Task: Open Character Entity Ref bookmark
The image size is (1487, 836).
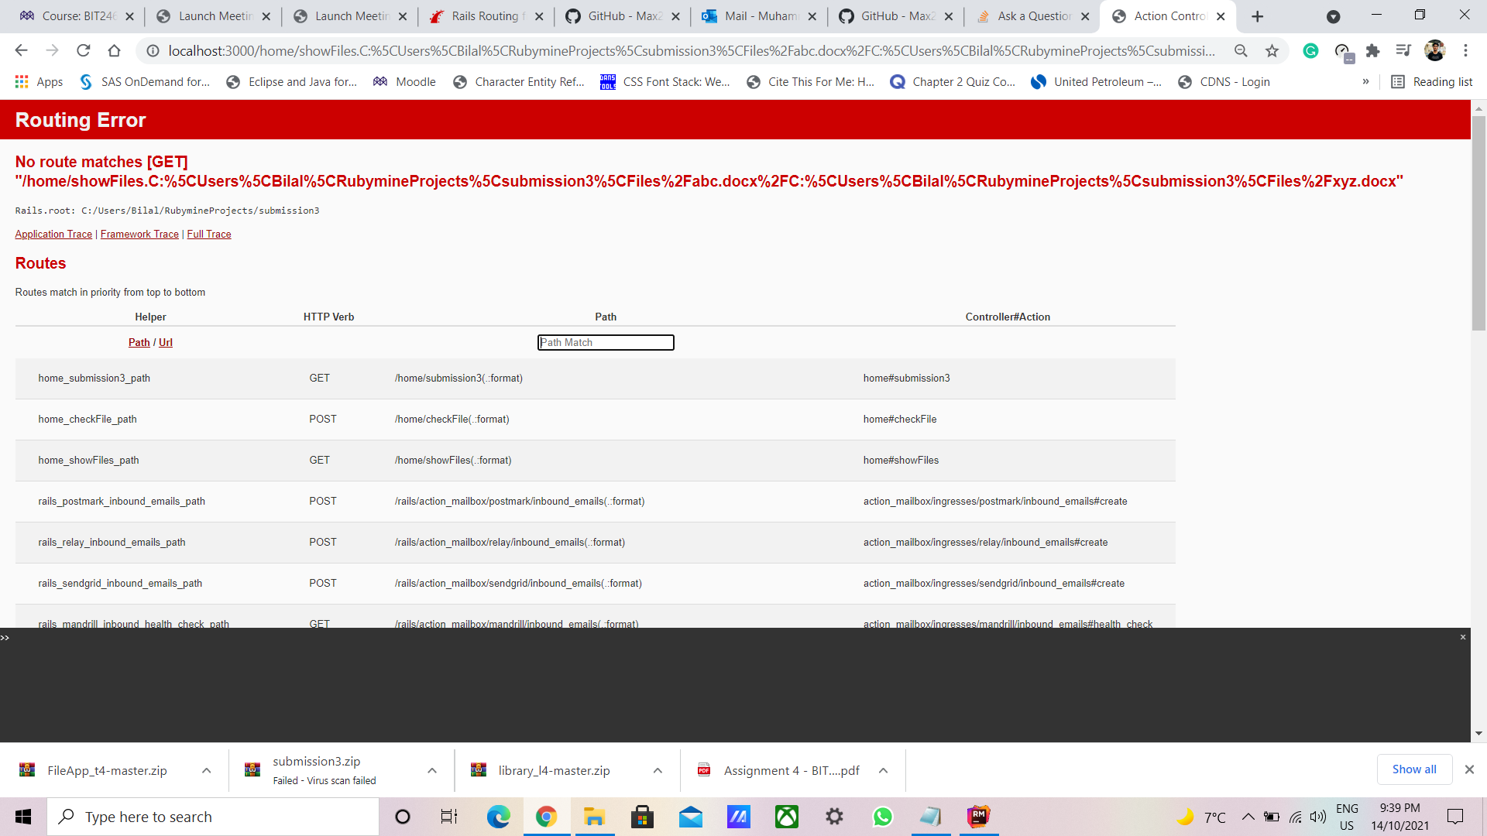Action: [x=518, y=82]
